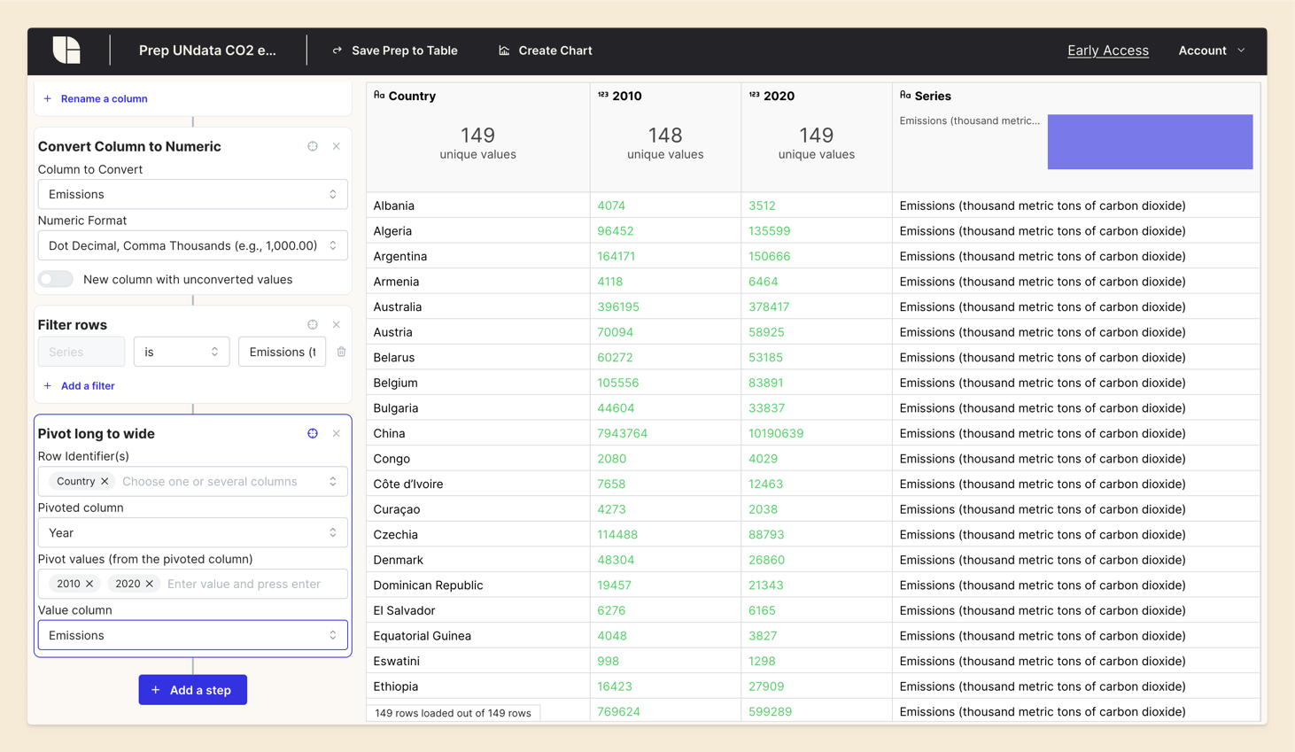
Task: Click target icon on Pivot long to wide
Action: [313, 434]
